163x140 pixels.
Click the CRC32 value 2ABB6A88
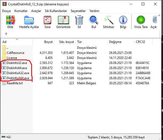[x=143, y=73]
